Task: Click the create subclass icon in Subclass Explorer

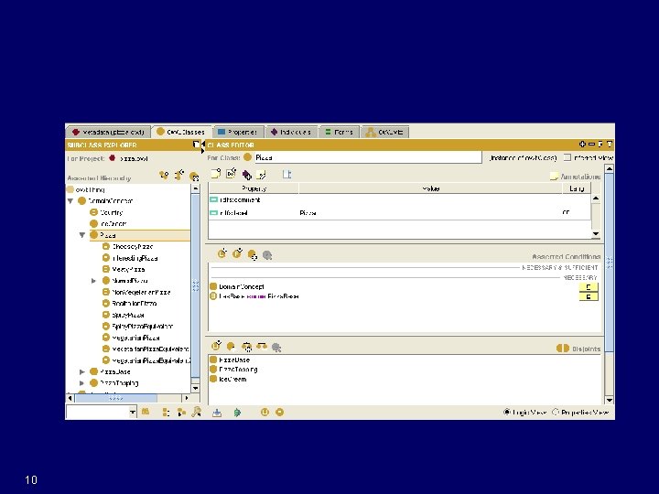Action: pos(165,176)
